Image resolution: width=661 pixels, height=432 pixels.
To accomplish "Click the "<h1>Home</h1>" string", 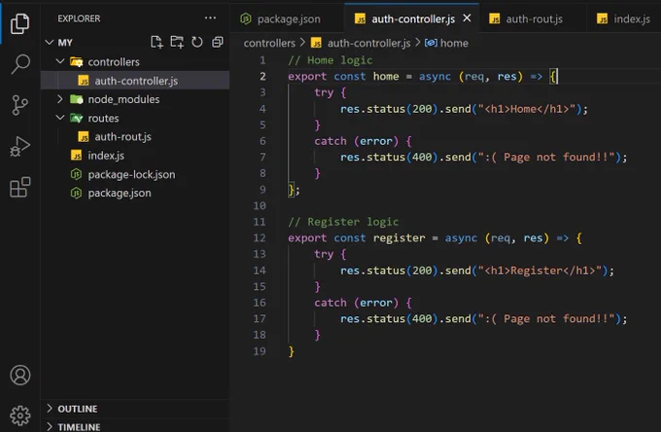I will (527, 109).
